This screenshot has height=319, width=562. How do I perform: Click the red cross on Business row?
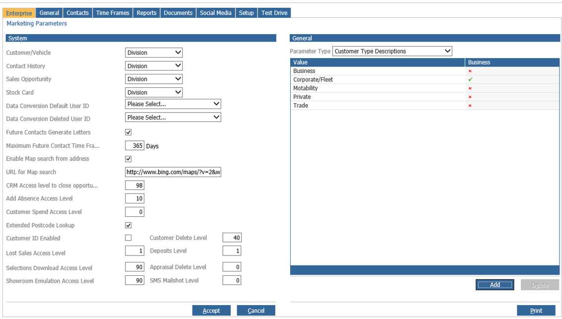[470, 71]
